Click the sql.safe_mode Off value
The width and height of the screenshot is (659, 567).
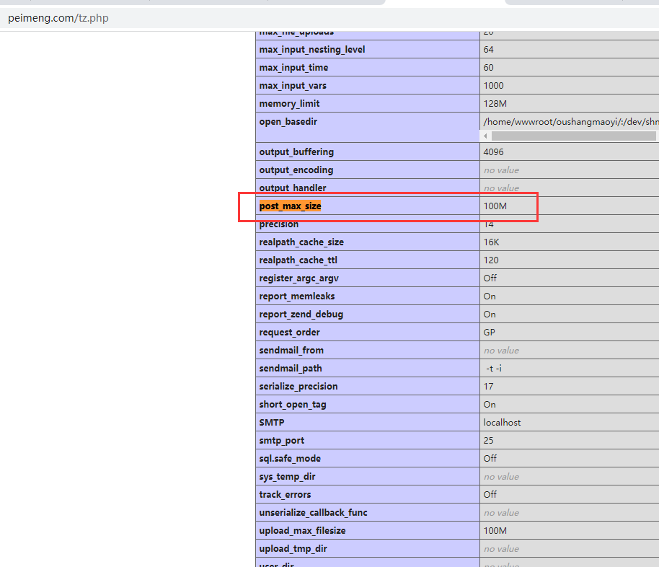click(490, 459)
